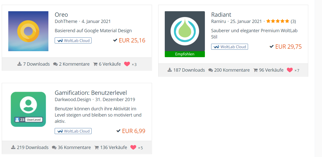The width and height of the screenshot is (322, 157).
Task: Click download icon beside 187 Downloads
Action: (170, 70)
